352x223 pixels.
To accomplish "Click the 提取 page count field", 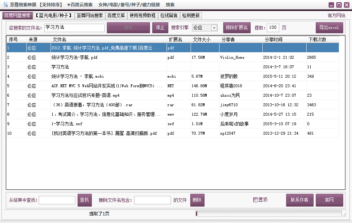I will 273,27.
